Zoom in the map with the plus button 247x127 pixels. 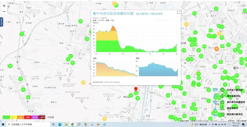click(4, 6)
